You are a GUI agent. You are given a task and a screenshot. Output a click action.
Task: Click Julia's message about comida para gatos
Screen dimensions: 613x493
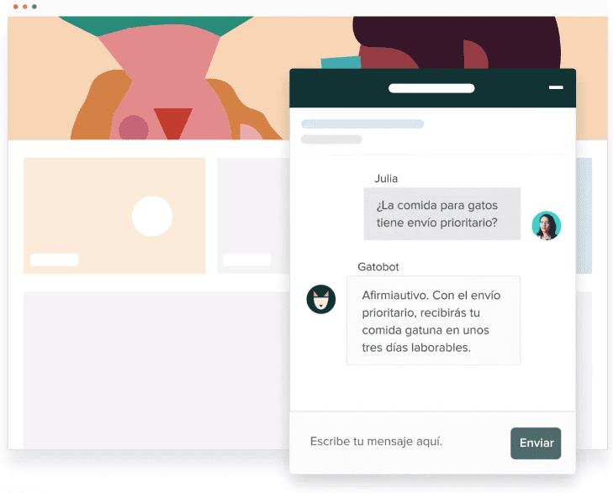click(x=441, y=213)
